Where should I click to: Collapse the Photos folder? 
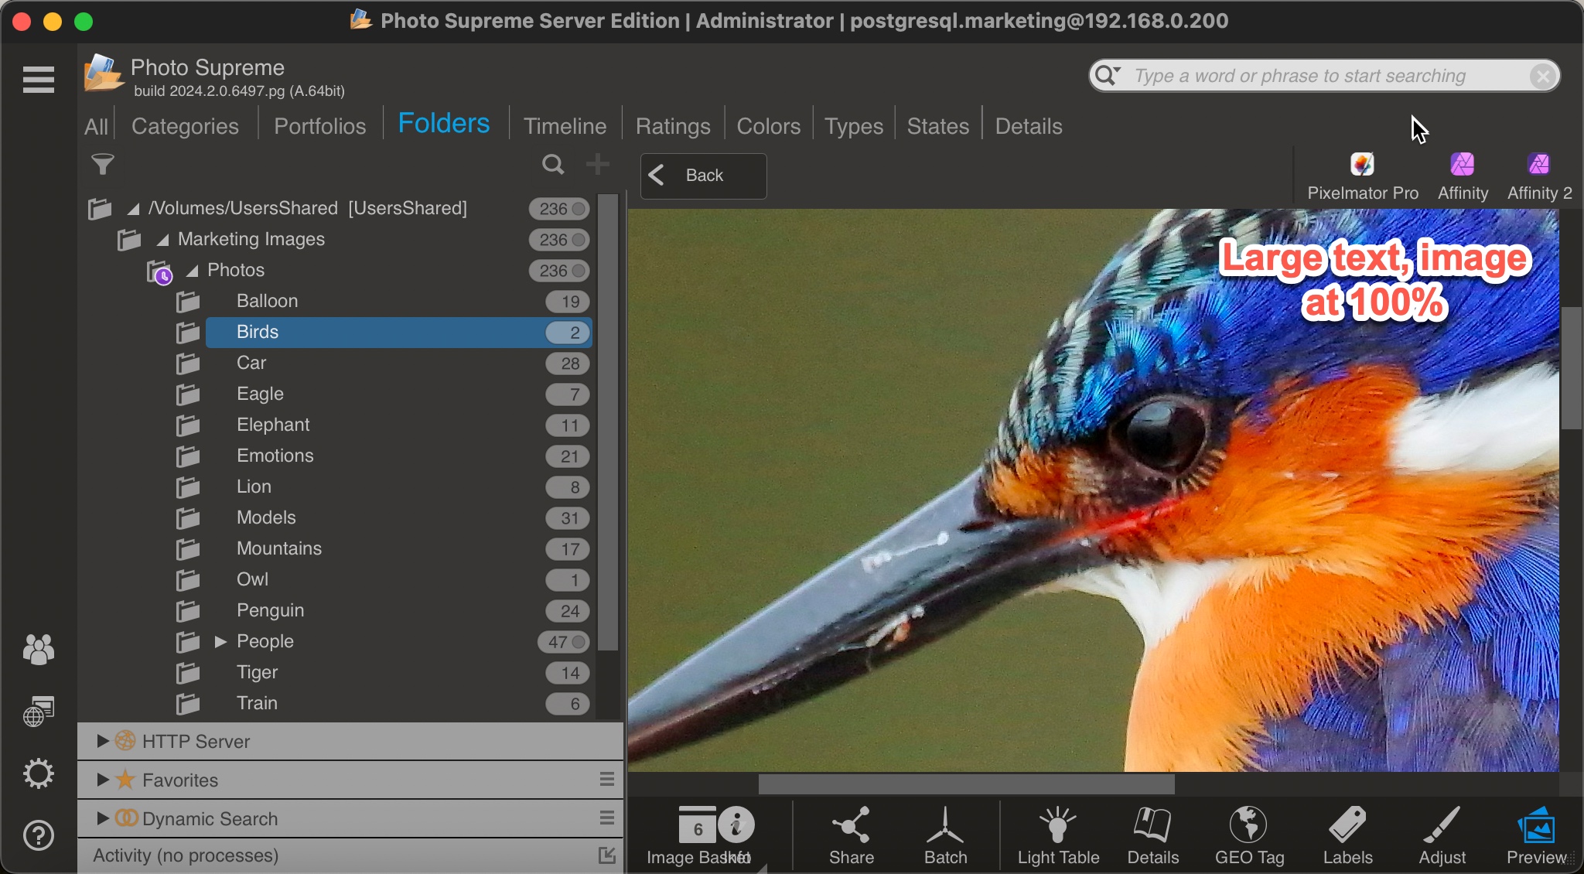192,271
